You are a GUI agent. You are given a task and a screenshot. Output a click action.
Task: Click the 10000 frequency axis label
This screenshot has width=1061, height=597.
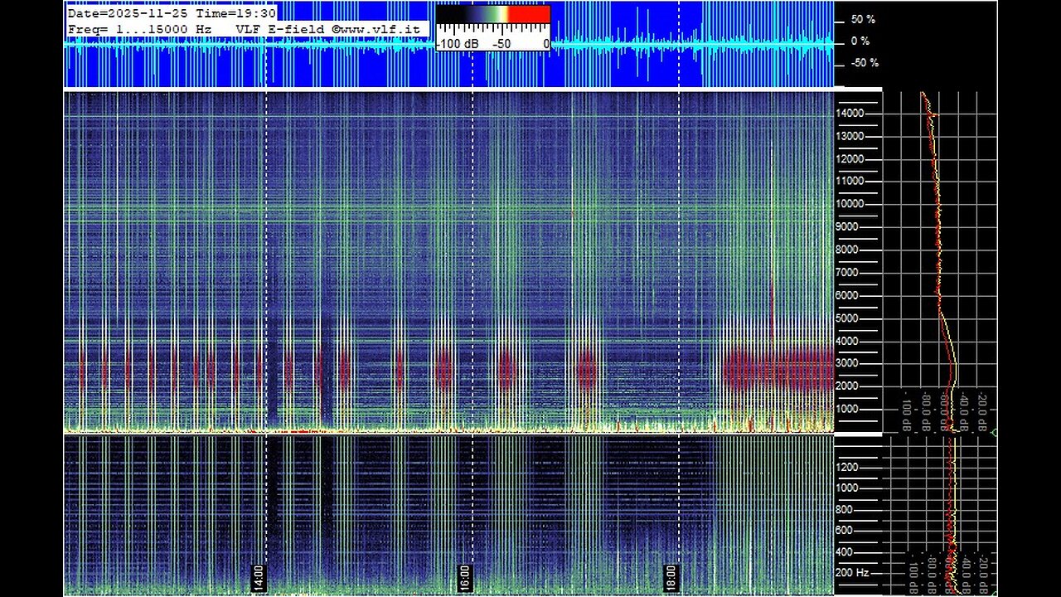click(x=851, y=204)
